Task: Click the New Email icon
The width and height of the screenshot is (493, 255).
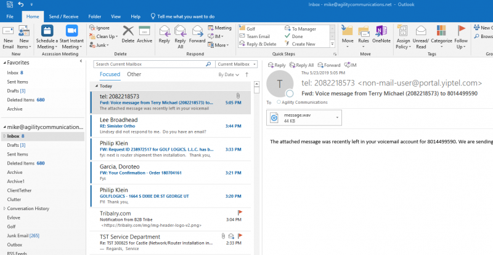Action: [x=8, y=31]
